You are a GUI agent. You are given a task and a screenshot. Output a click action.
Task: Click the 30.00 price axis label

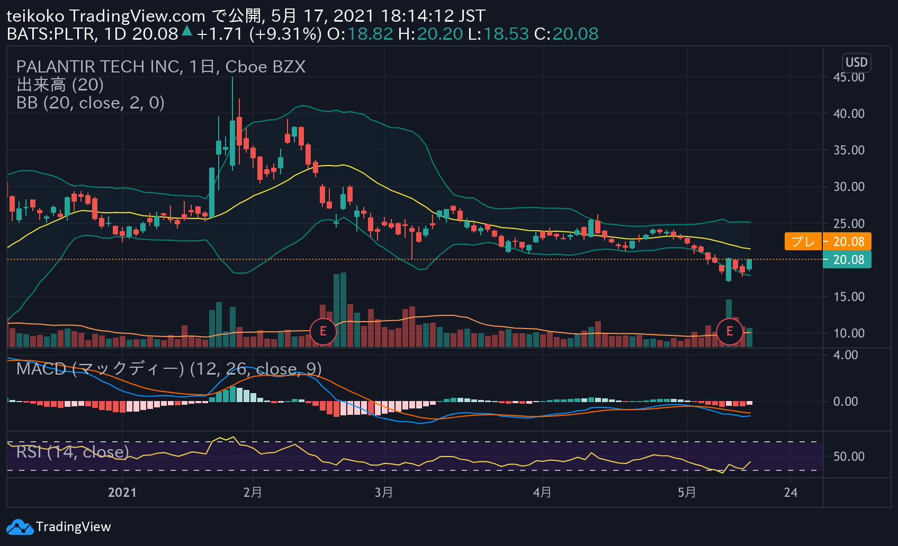pyautogui.click(x=849, y=187)
